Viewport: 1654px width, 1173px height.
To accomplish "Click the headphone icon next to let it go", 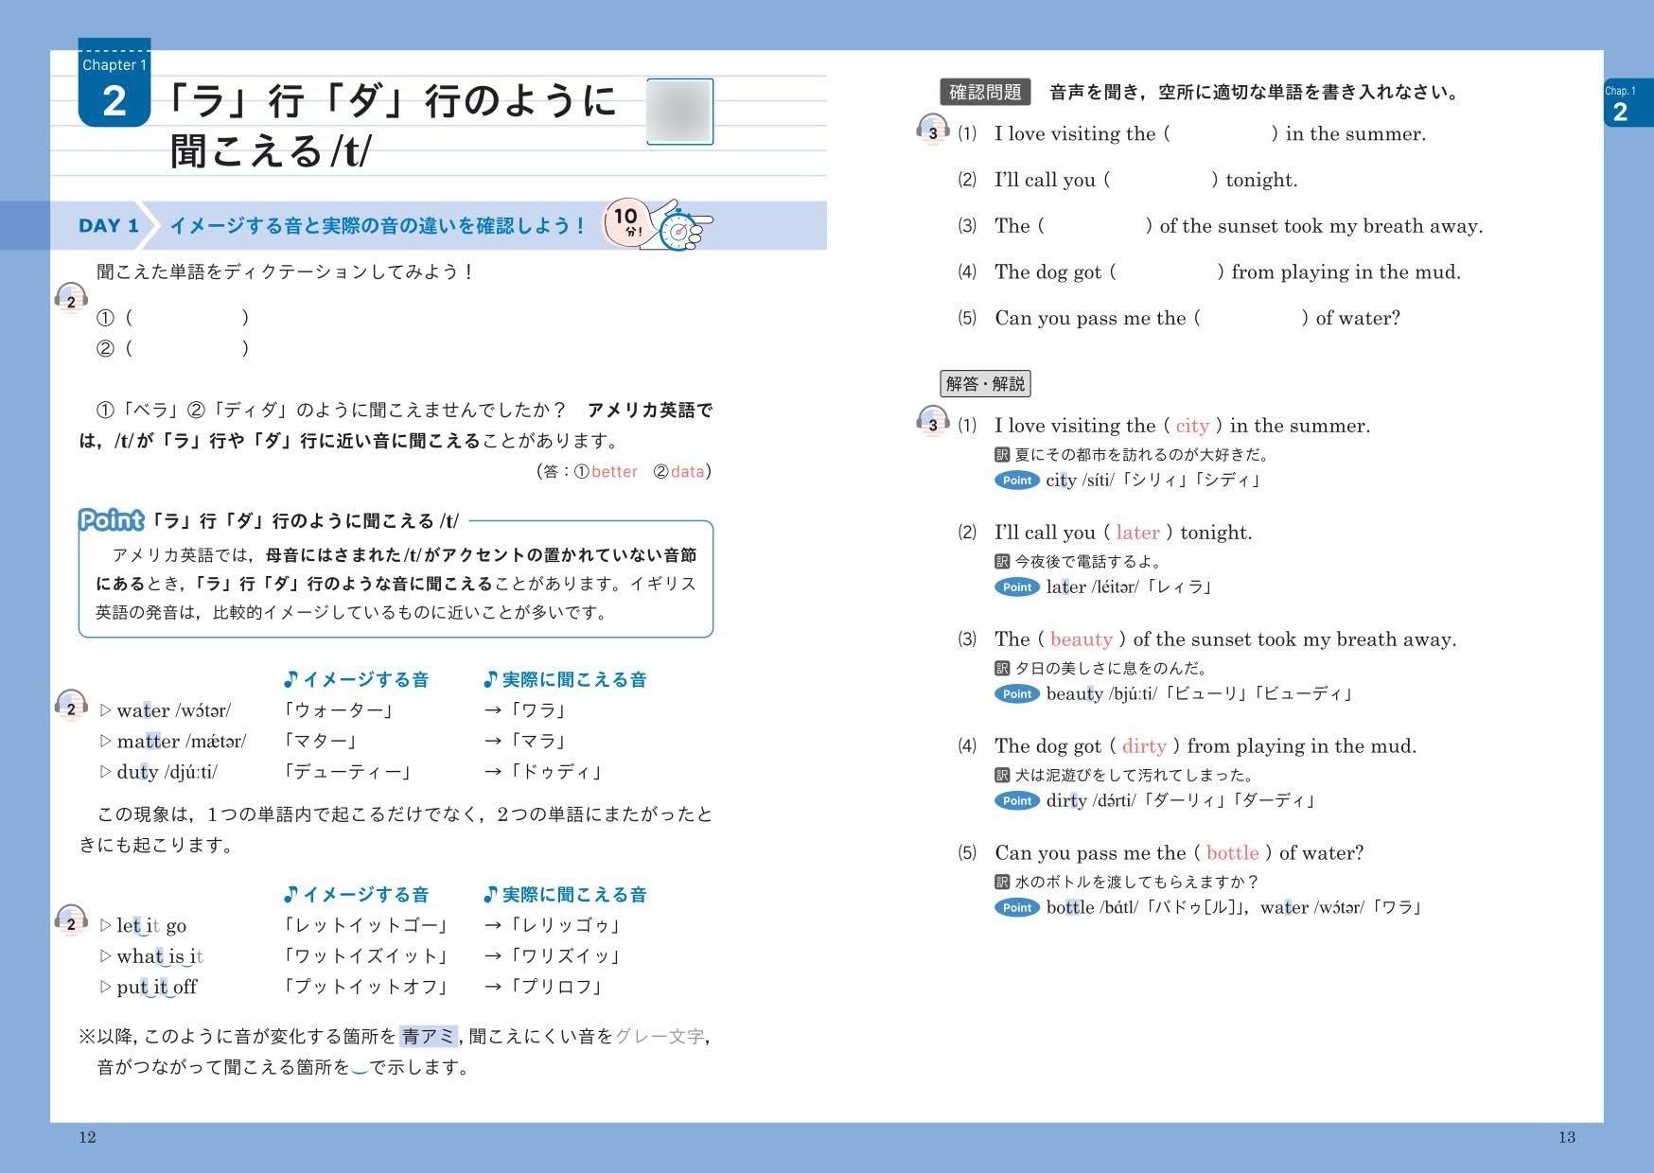I will click(71, 920).
